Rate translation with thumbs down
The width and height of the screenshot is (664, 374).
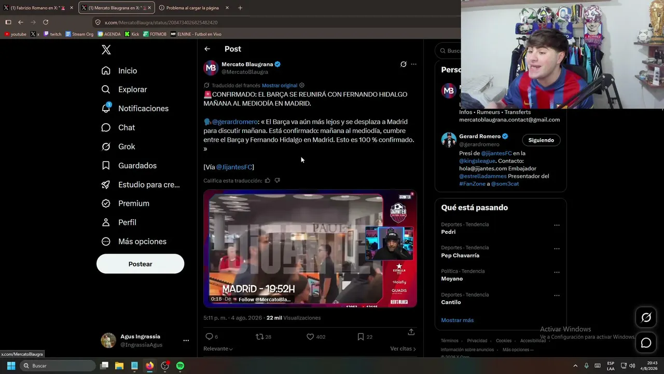pos(277,180)
